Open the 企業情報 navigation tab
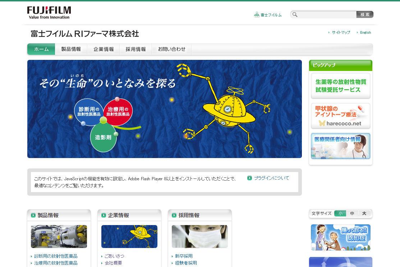400x267 pixels. 103,49
